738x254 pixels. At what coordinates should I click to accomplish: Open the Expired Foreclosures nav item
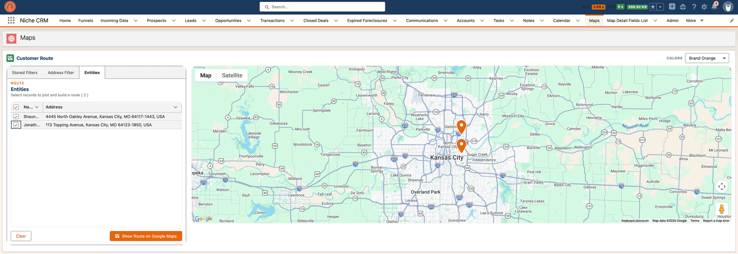pos(367,20)
